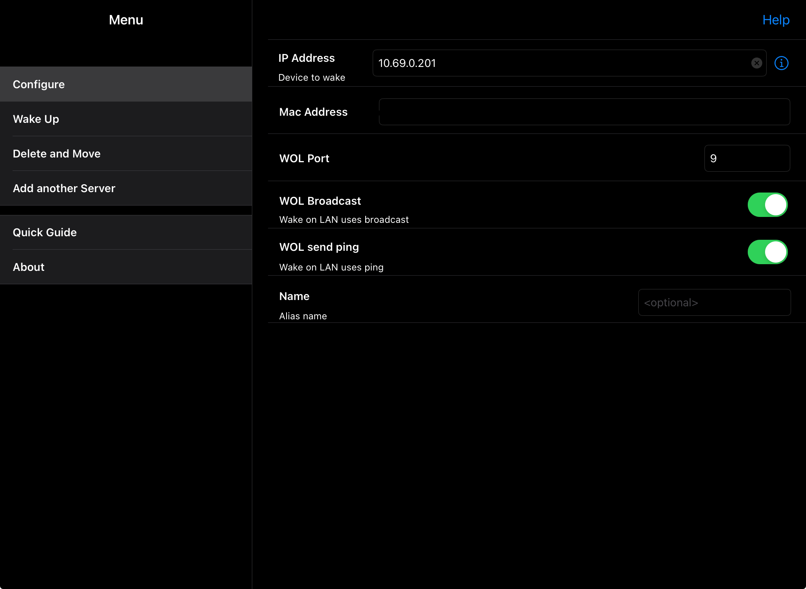Click the optional Name alias field
The image size is (806, 589).
click(x=714, y=302)
